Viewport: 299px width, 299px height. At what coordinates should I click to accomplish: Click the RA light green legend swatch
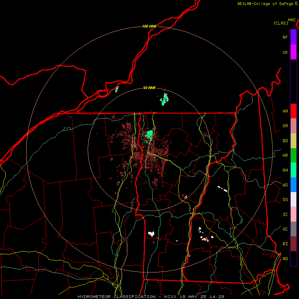click(x=293, y=170)
